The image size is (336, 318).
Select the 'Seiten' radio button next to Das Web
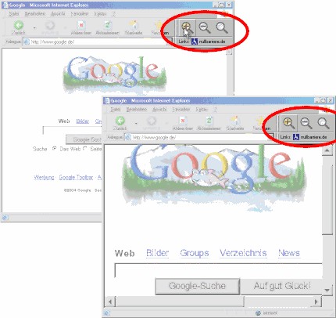coord(85,149)
